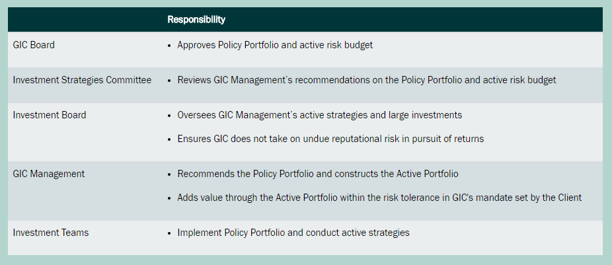Click 'Adds value through the Active Portfolio' line
612x265 pixels.
pos(379,198)
